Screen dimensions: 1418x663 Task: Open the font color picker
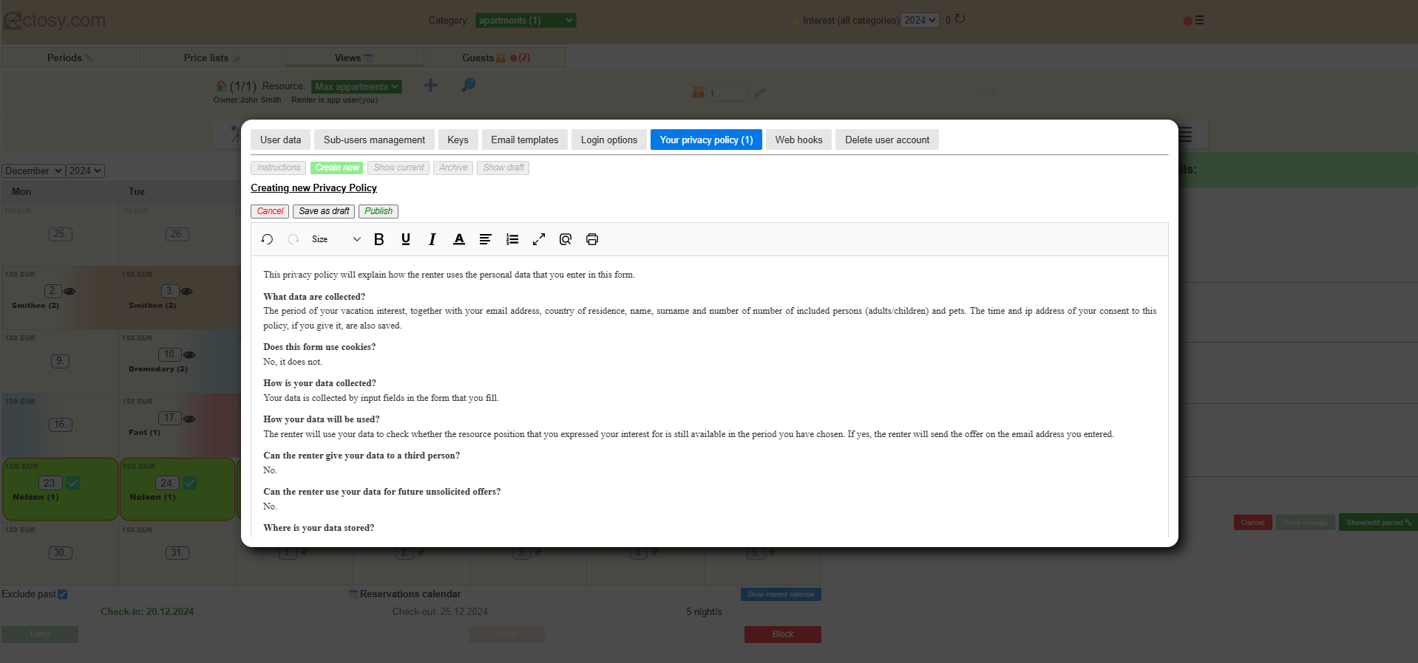[459, 239]
